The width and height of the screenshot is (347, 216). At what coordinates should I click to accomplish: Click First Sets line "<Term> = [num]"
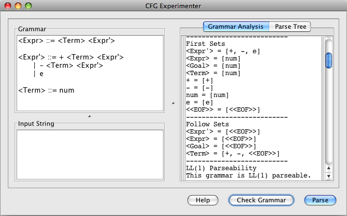pos(213,73)
